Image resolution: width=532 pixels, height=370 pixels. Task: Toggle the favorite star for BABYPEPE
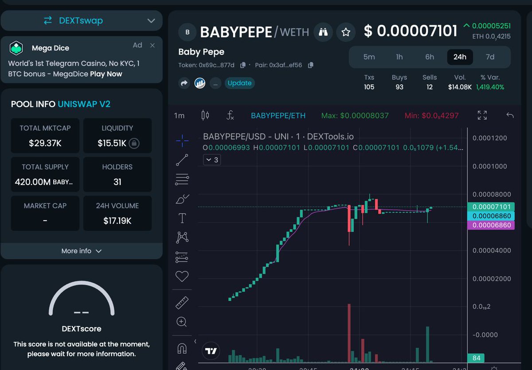click(x=346, y=31)
